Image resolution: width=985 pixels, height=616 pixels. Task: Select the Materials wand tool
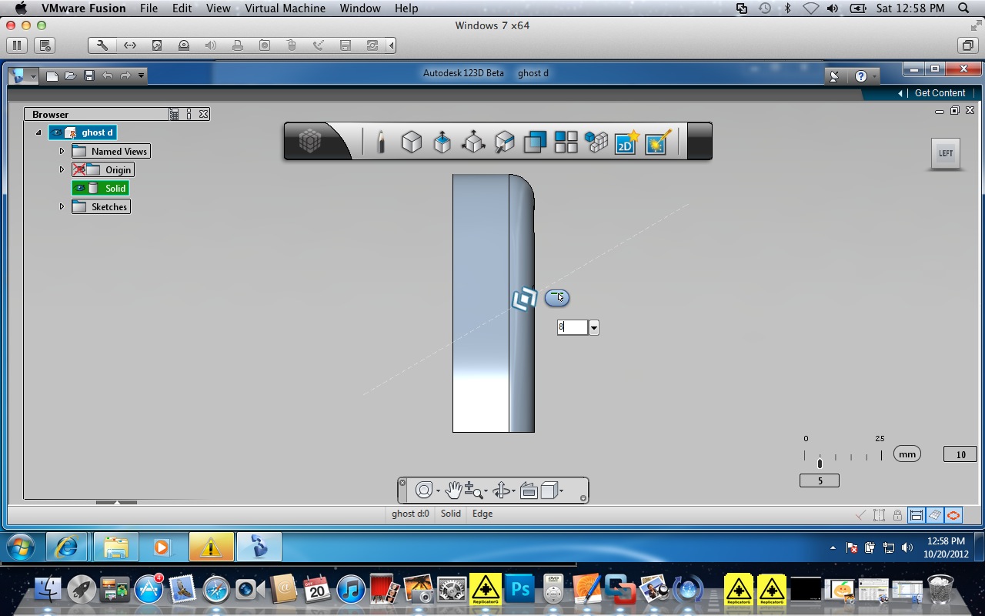point(658,142)
